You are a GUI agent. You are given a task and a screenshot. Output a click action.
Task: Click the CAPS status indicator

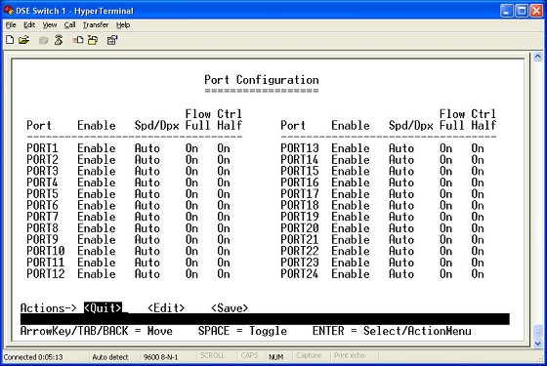[x=249, y=355]
